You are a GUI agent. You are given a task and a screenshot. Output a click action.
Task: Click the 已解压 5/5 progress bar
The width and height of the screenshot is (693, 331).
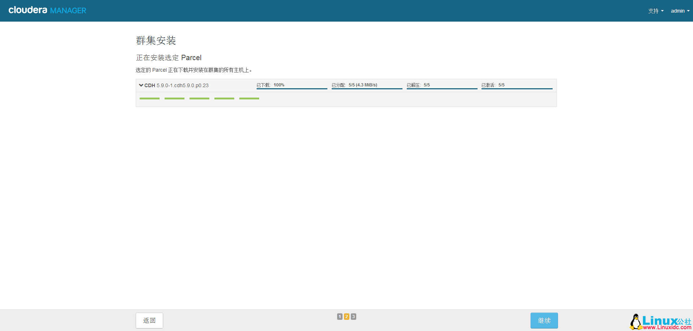[x=442, y=89]
